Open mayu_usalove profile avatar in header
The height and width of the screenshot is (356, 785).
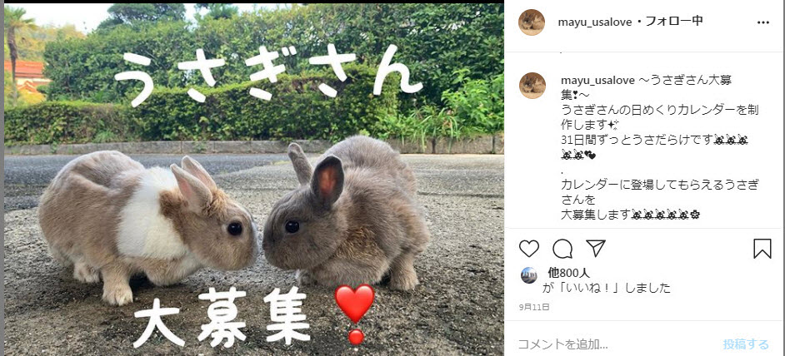(532, 22)
